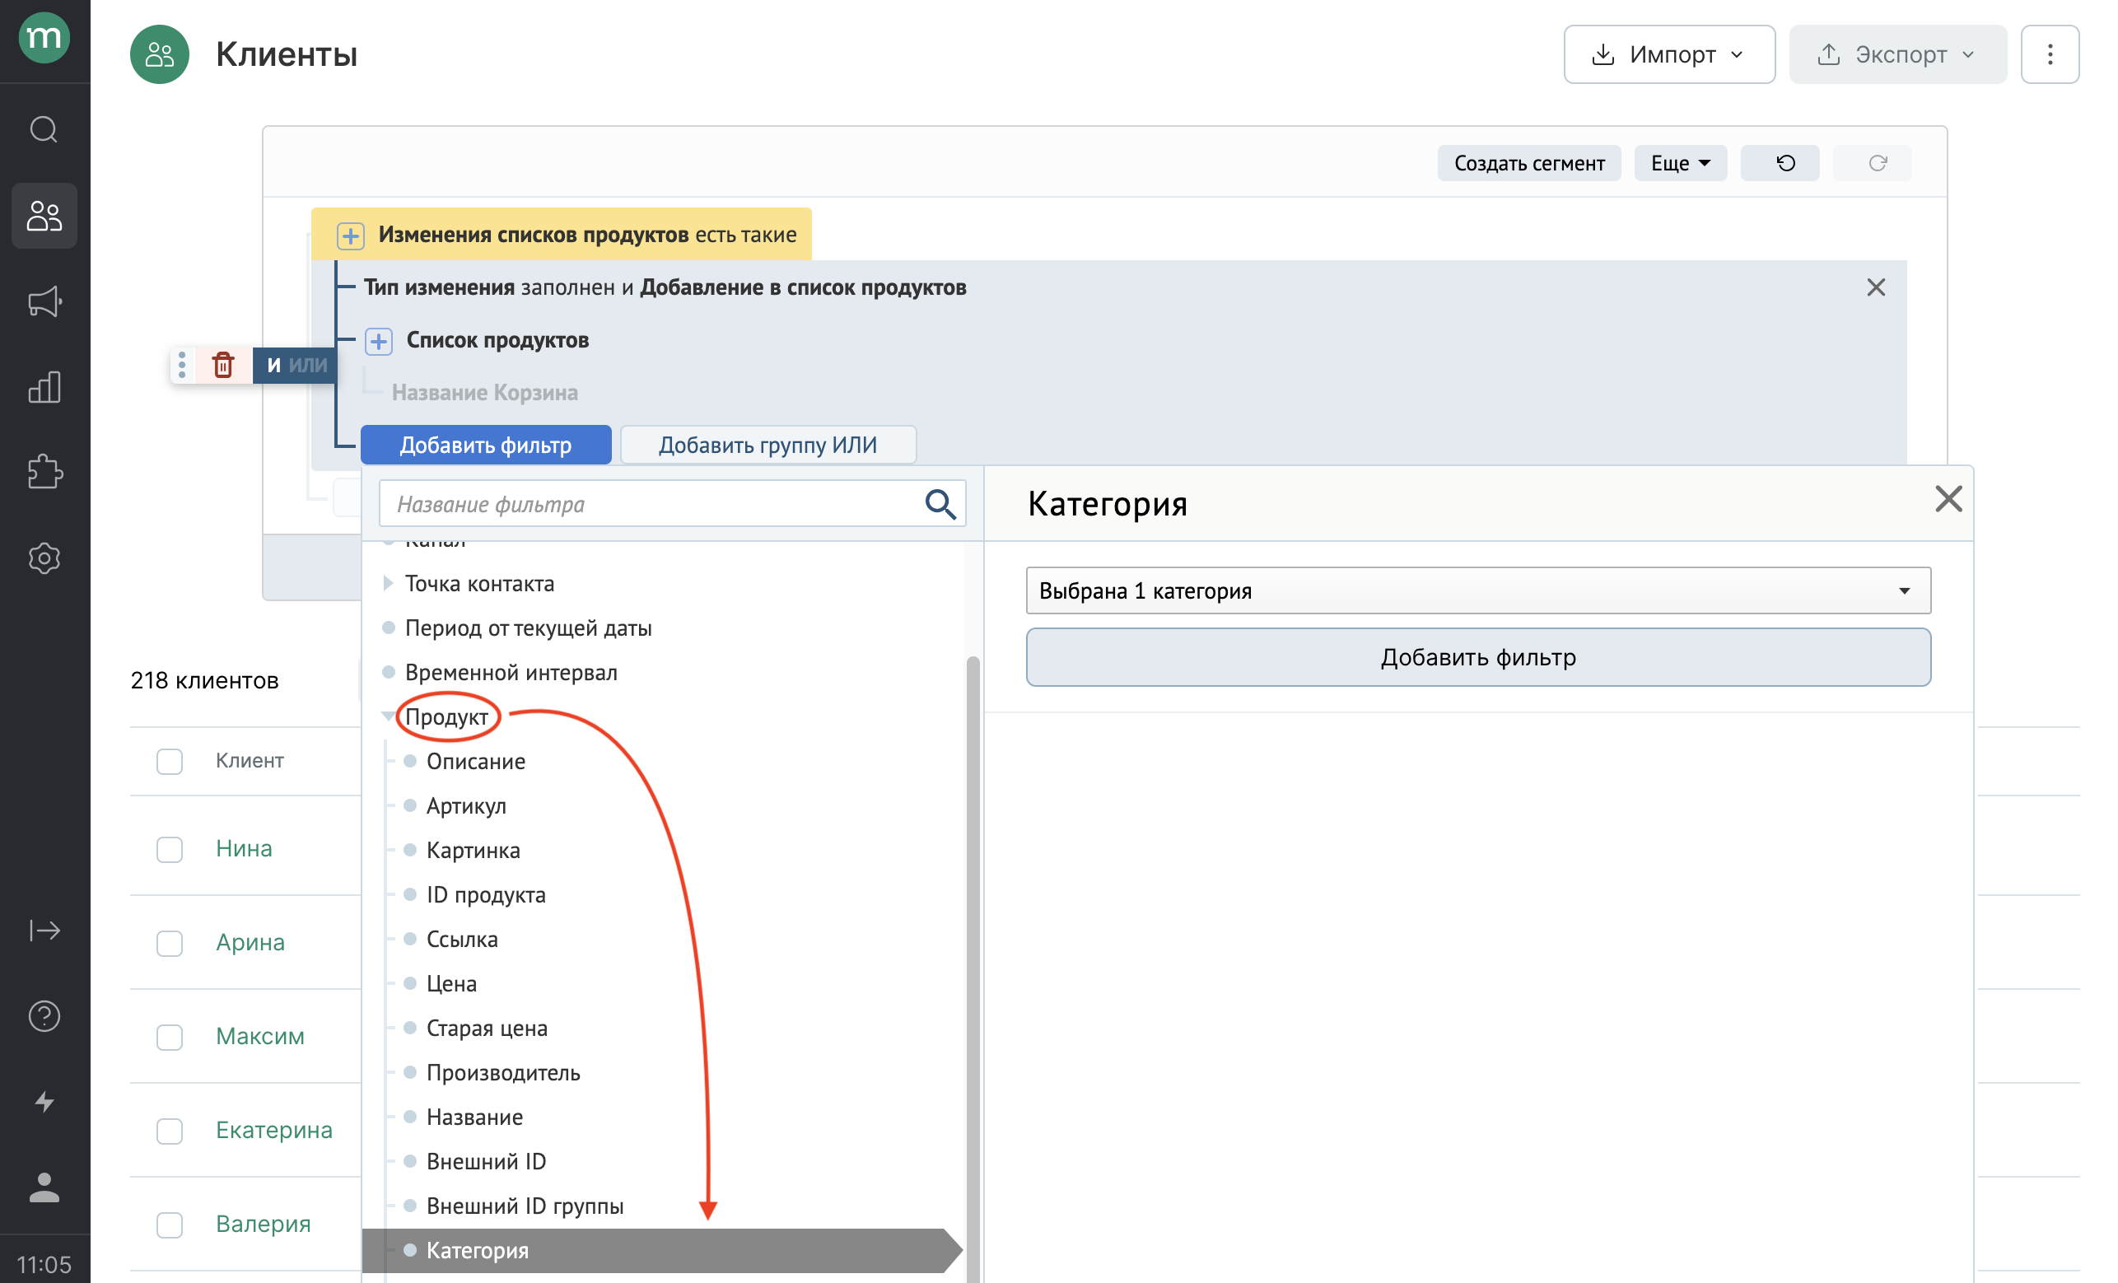Select the Картинка product filter

pyautogui.click(x=473, y=850)
